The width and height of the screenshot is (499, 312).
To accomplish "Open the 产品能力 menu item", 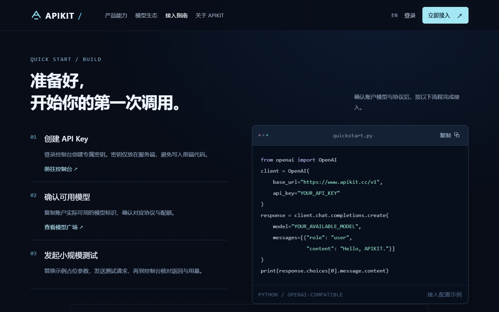I will click(x=116, y=16).
